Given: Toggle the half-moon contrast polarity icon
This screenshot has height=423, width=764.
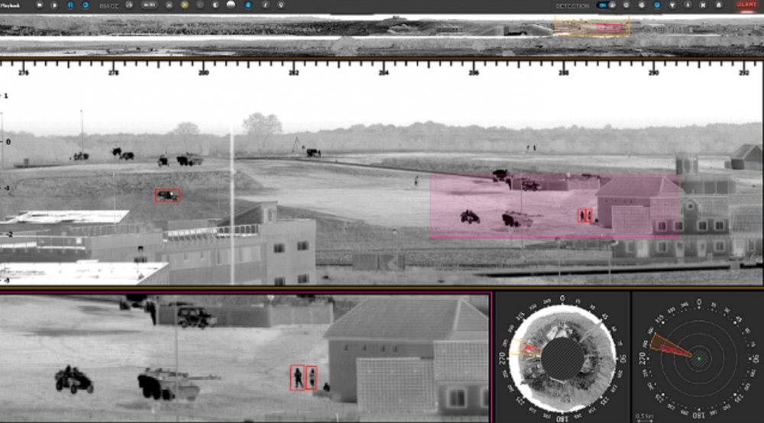Looking at the screenshot, I should click(x=215, y=5).
